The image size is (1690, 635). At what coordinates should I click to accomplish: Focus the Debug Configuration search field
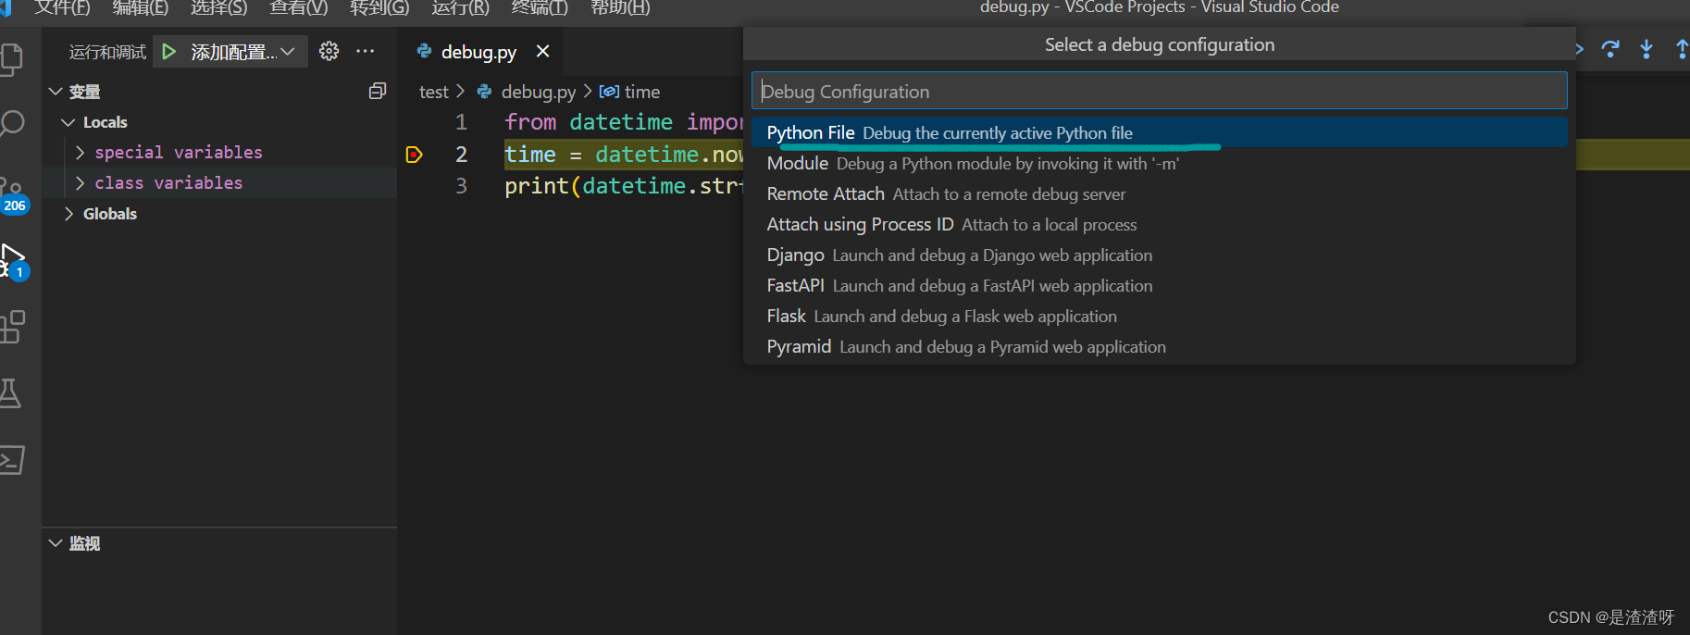(x=1159, y=92)
